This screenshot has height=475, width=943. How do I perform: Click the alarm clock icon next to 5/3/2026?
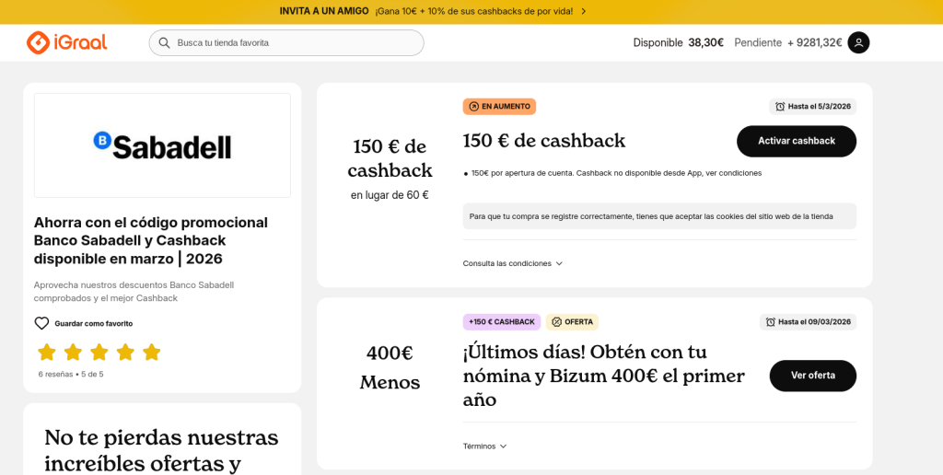click(780, 107)
